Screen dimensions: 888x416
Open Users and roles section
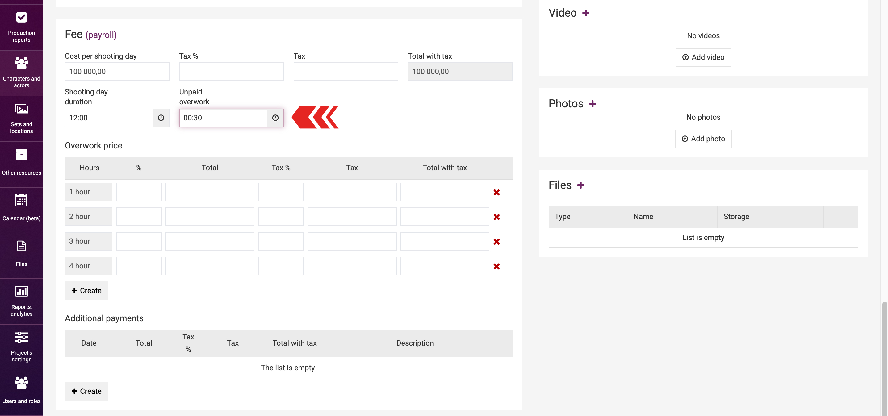[x=21, y=393]
